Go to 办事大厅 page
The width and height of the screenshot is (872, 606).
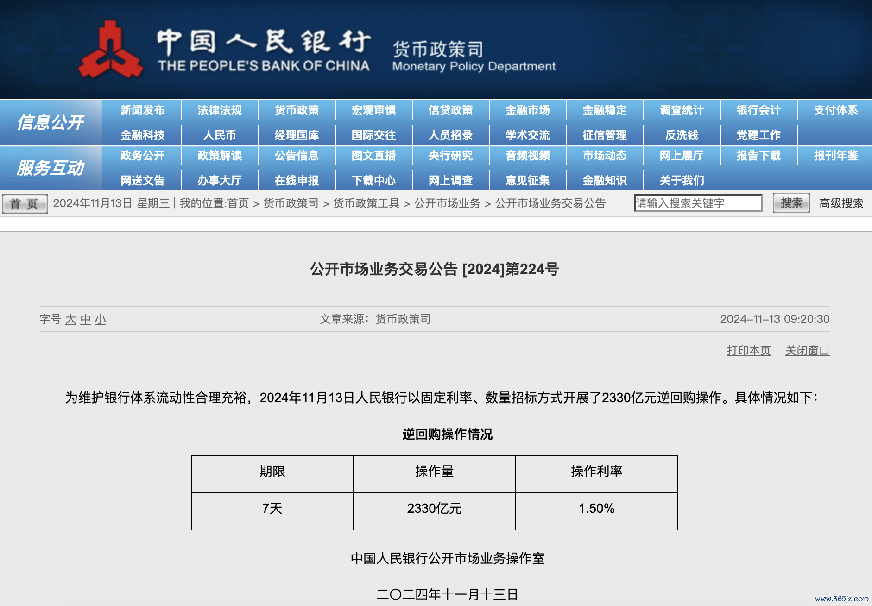220,181
